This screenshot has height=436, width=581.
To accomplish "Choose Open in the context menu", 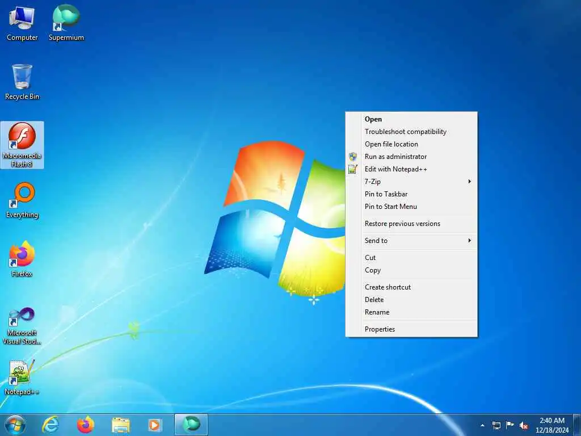I will click(411, 119).
